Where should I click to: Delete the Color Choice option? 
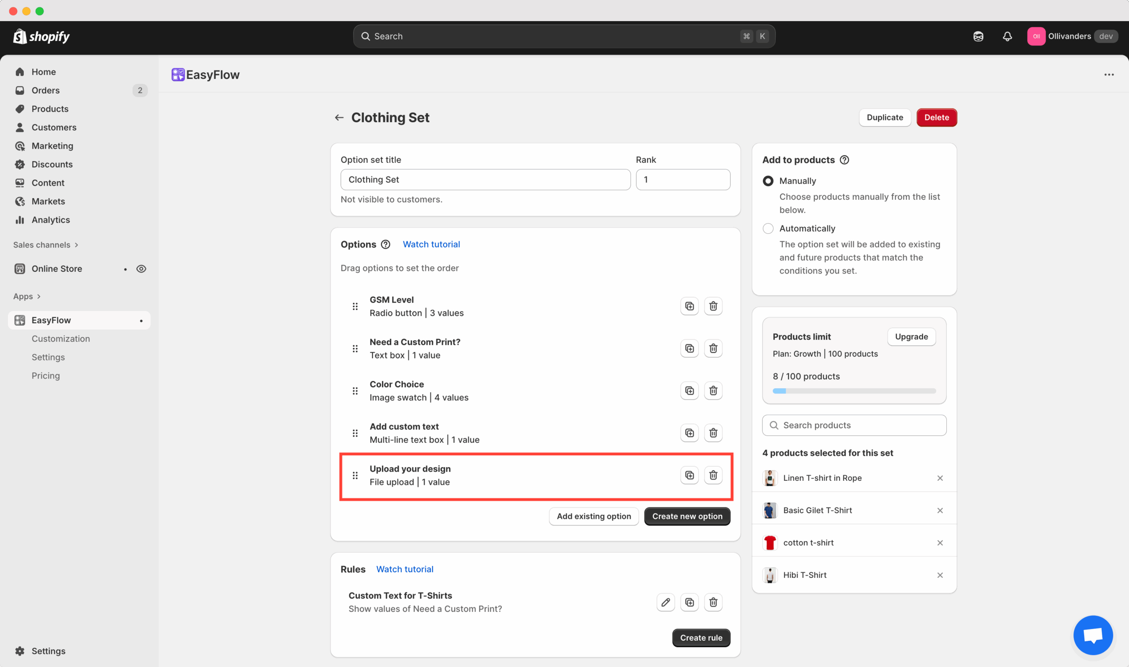(x=713, y=390)
